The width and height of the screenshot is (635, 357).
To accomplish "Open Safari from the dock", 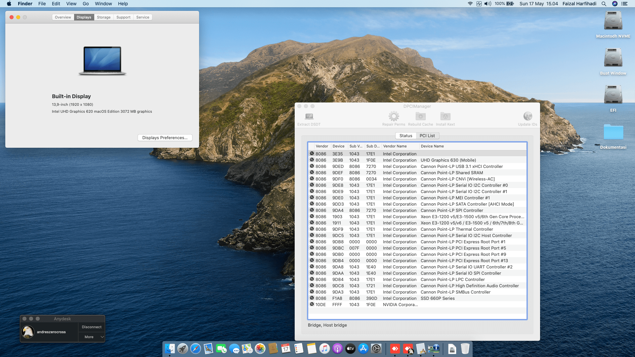I will (195, 349).
